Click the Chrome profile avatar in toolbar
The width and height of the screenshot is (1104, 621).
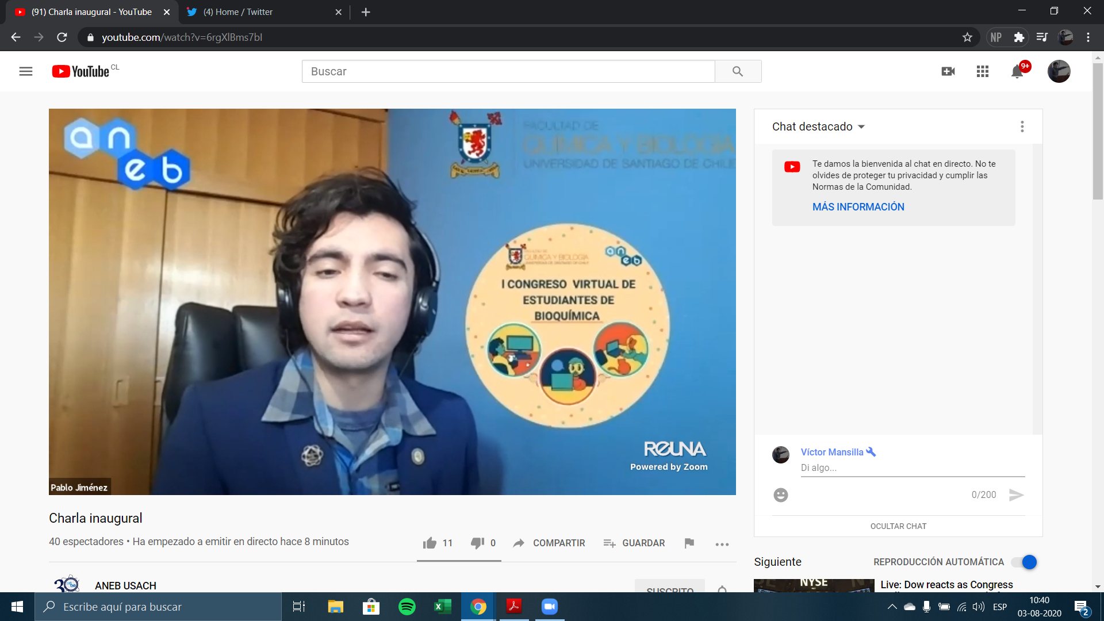tap(1065, 37)
